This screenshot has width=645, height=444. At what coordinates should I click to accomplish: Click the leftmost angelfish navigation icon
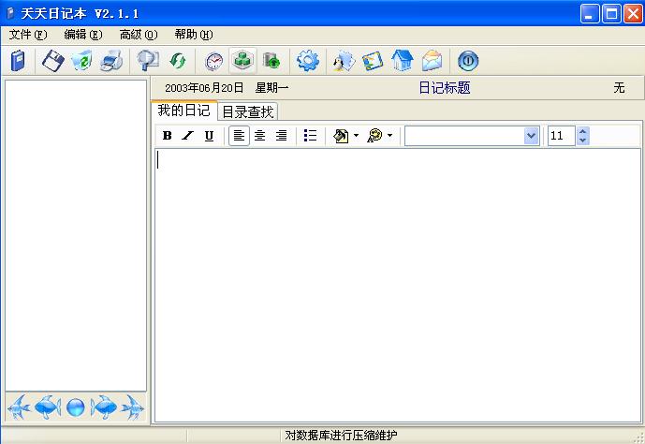click(20, 407)
